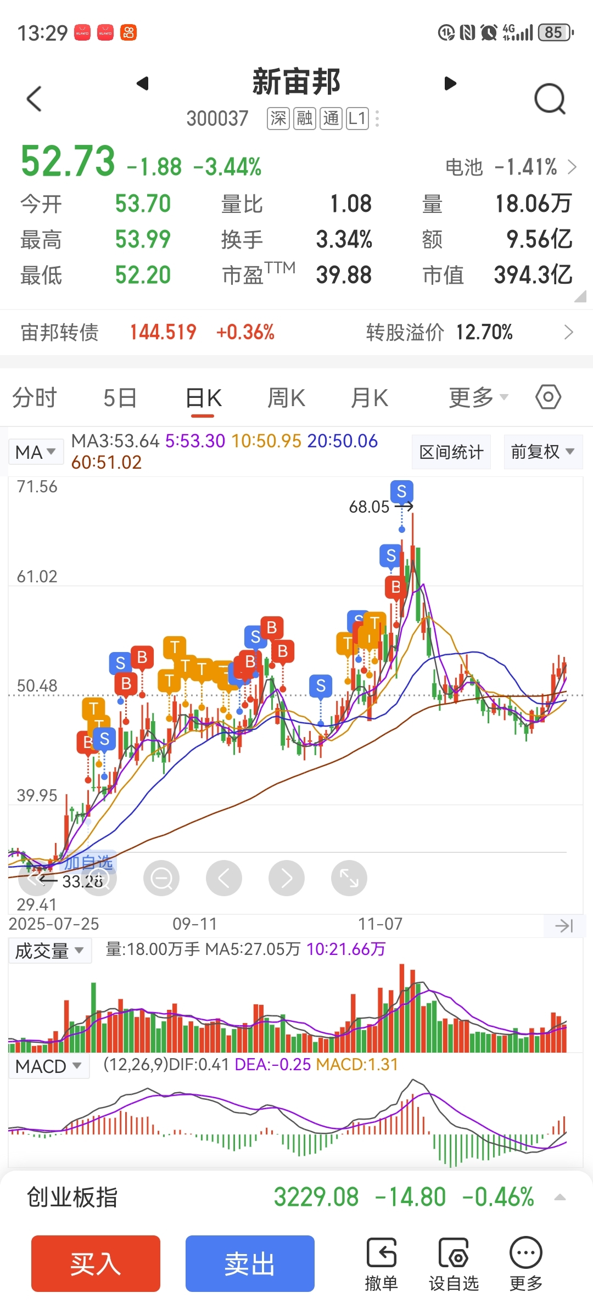Tap the L1 quote level badge

tap(357, 119)
